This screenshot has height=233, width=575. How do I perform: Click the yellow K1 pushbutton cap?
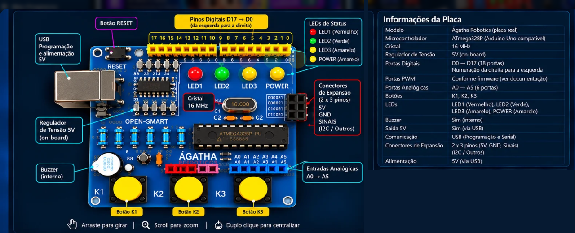128,188
